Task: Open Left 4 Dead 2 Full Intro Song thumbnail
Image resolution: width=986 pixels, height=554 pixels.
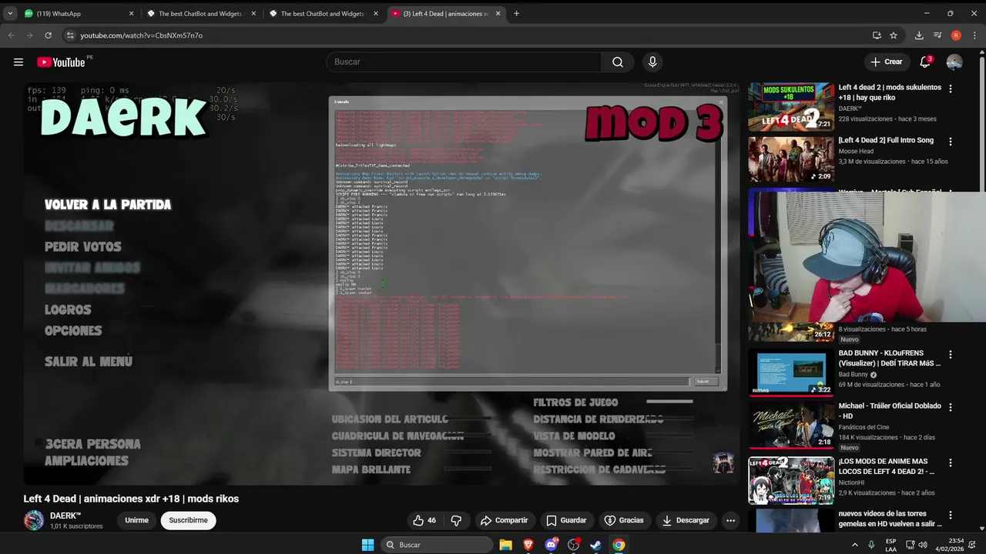Action: [791, 159]
